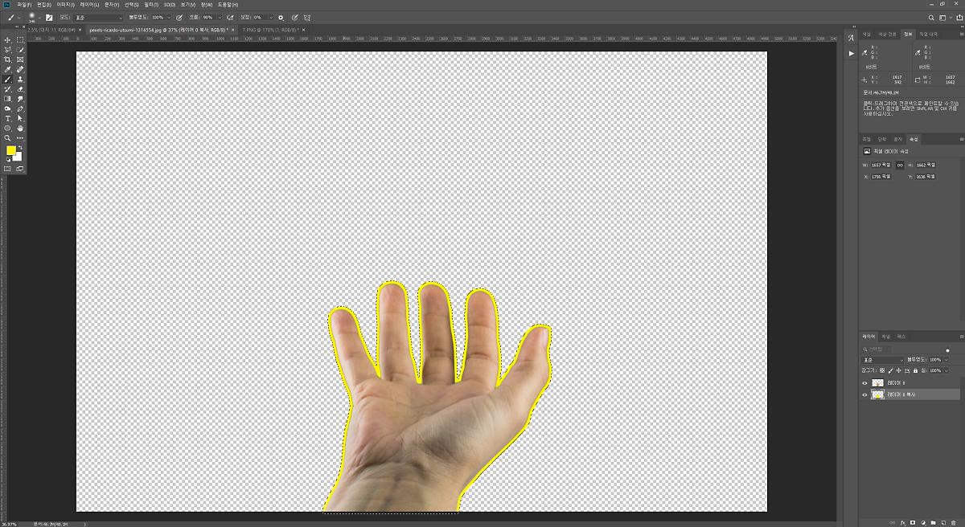The width and height of the screenshot is (965, 527).
Task: Create a new layer from Layers panel footer
Action: pos(942,523)
